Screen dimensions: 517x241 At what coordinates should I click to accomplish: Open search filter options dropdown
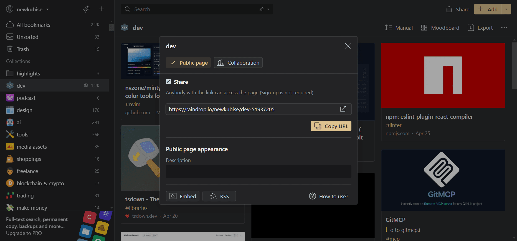[265, 9]
